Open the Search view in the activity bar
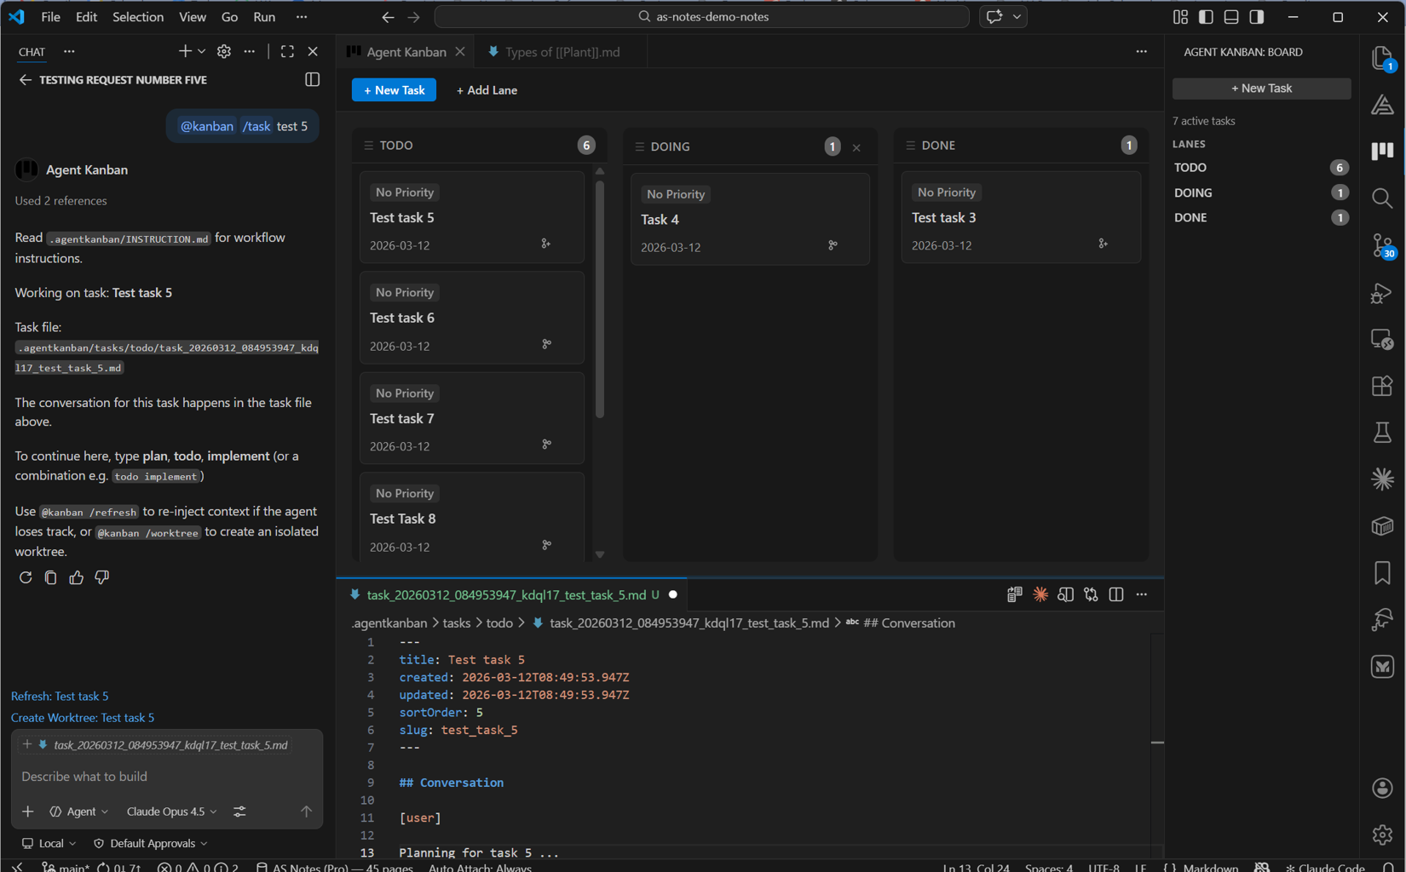 tap(1381, 198)
